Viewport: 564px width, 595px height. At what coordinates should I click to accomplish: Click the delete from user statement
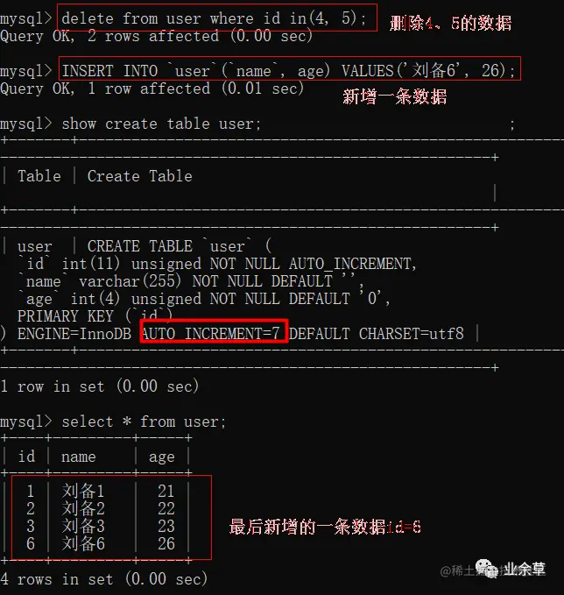point(215,18)
